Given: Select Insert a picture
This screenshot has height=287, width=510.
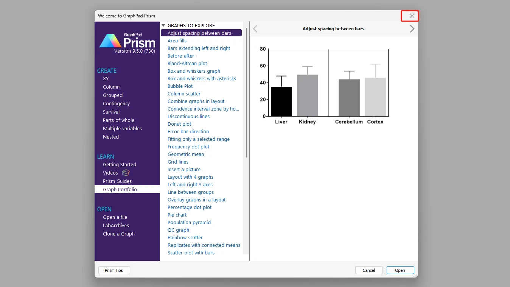Looking at the screenshot, I should pos(184,169).
